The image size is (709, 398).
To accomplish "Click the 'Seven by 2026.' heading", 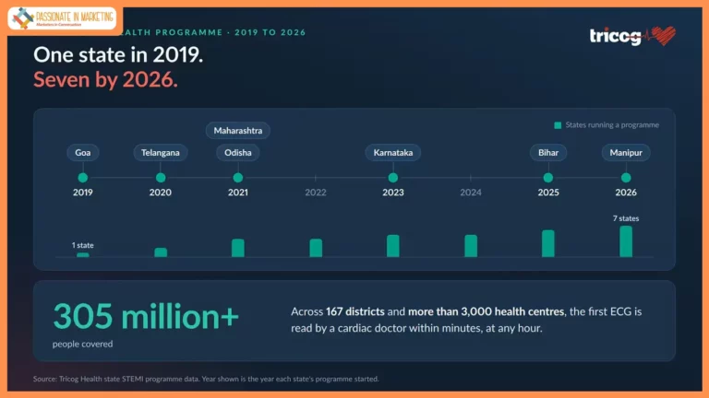I will (105, 80).
